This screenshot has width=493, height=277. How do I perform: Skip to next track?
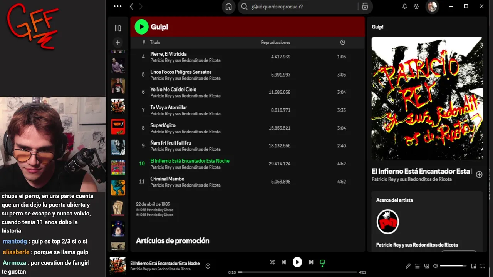311,262
